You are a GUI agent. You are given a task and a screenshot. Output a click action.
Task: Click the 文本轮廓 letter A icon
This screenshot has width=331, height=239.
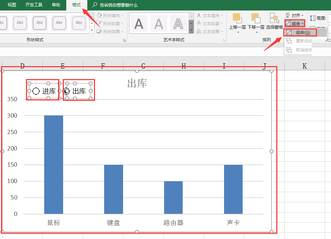point(199,23)
